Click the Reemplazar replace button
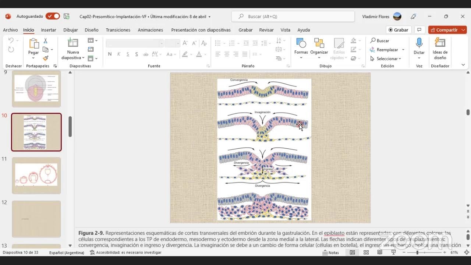 [x=385, y=50]
